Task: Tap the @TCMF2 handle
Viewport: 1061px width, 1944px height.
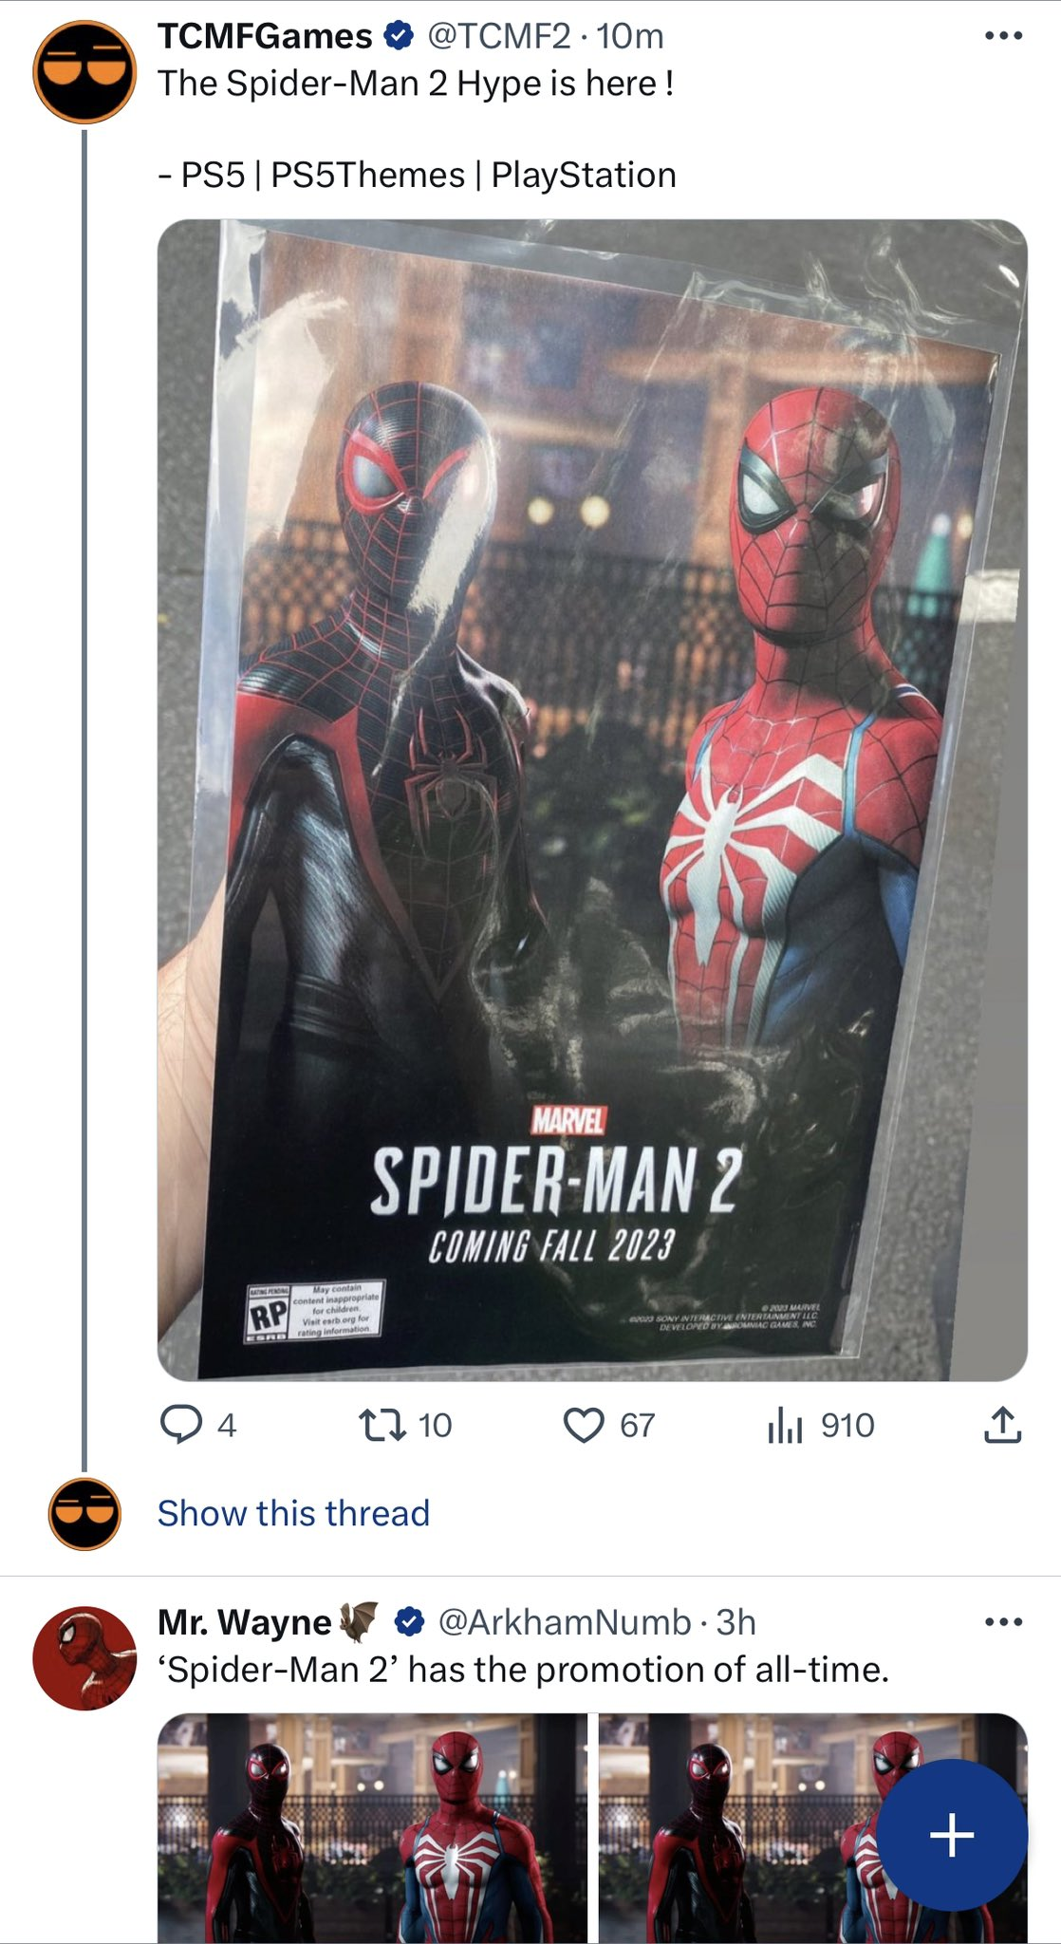Action: 499,36
